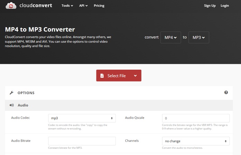Open the Audio Codec mp3 dropdown

pyautogui.click(x=82, y=118)
